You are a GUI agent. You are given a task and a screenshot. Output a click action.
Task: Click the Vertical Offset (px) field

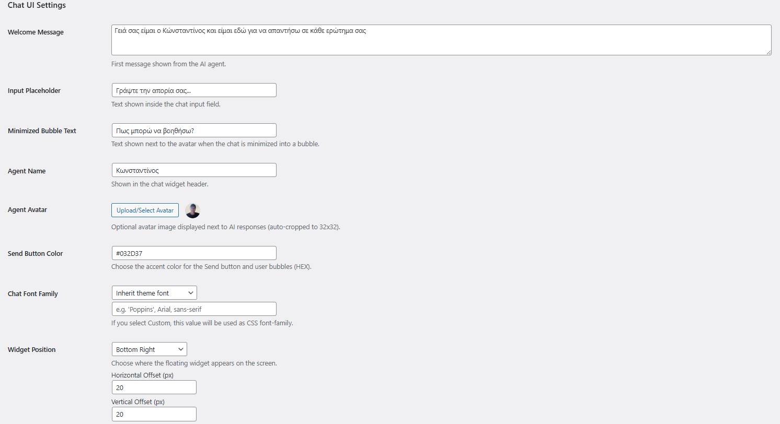154,414
